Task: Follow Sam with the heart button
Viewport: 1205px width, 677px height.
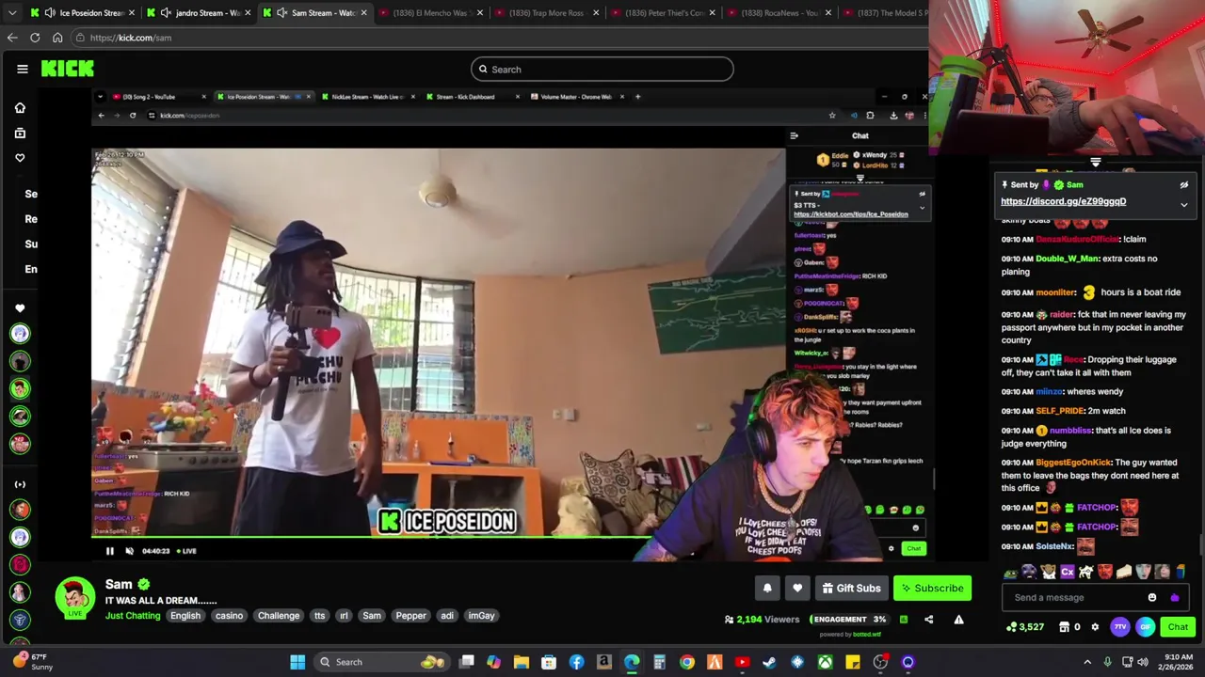Action: (x=797, y=589)
